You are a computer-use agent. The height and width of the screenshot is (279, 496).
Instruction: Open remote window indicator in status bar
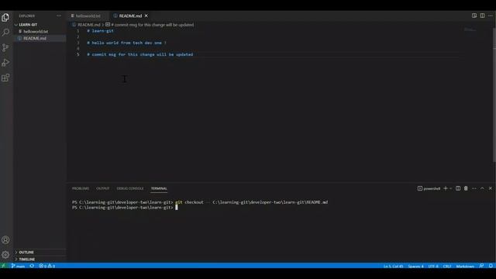(3, 266)
